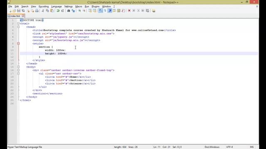
Task: Open the Plugins menu
Action: pos(96,7)
